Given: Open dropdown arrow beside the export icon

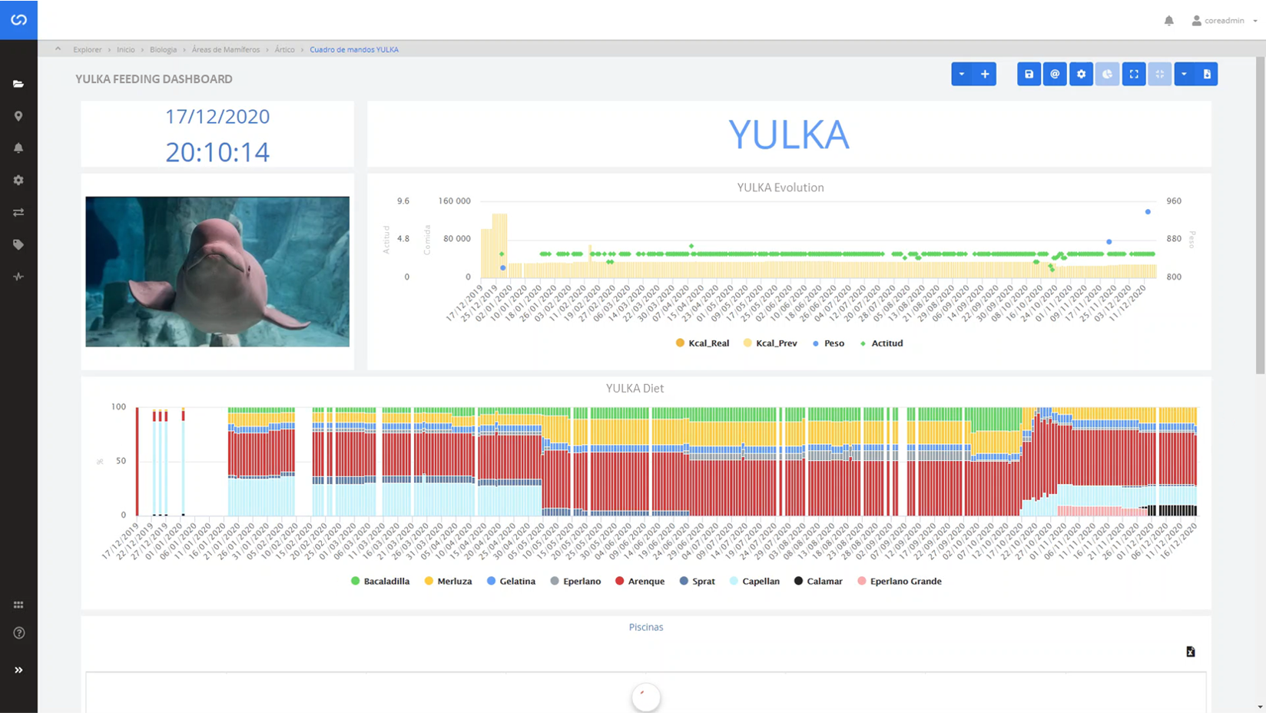Looking at the screenshot, I should click(1184, 75).
